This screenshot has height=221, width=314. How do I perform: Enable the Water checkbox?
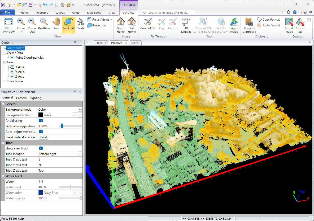pos(41,182)
